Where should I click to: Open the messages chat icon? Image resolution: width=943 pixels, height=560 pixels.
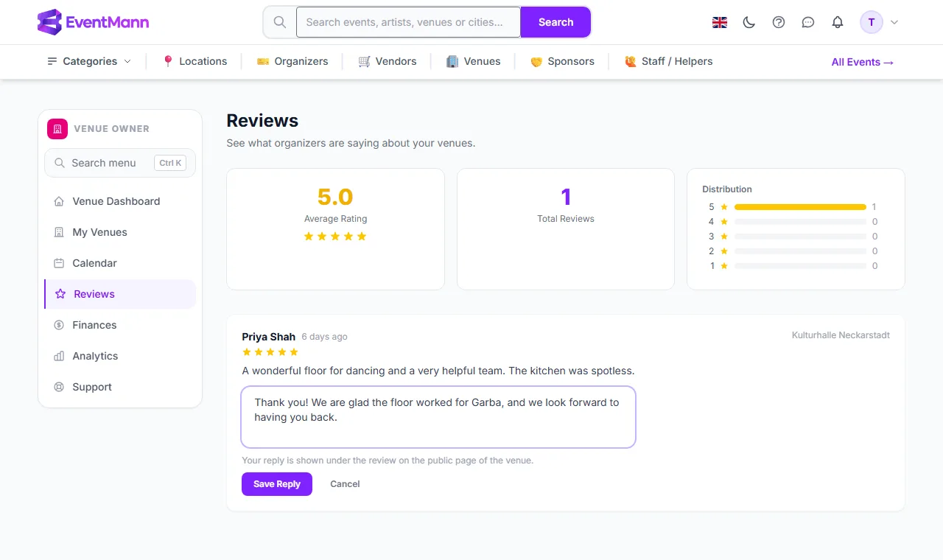tap(808, 22)
